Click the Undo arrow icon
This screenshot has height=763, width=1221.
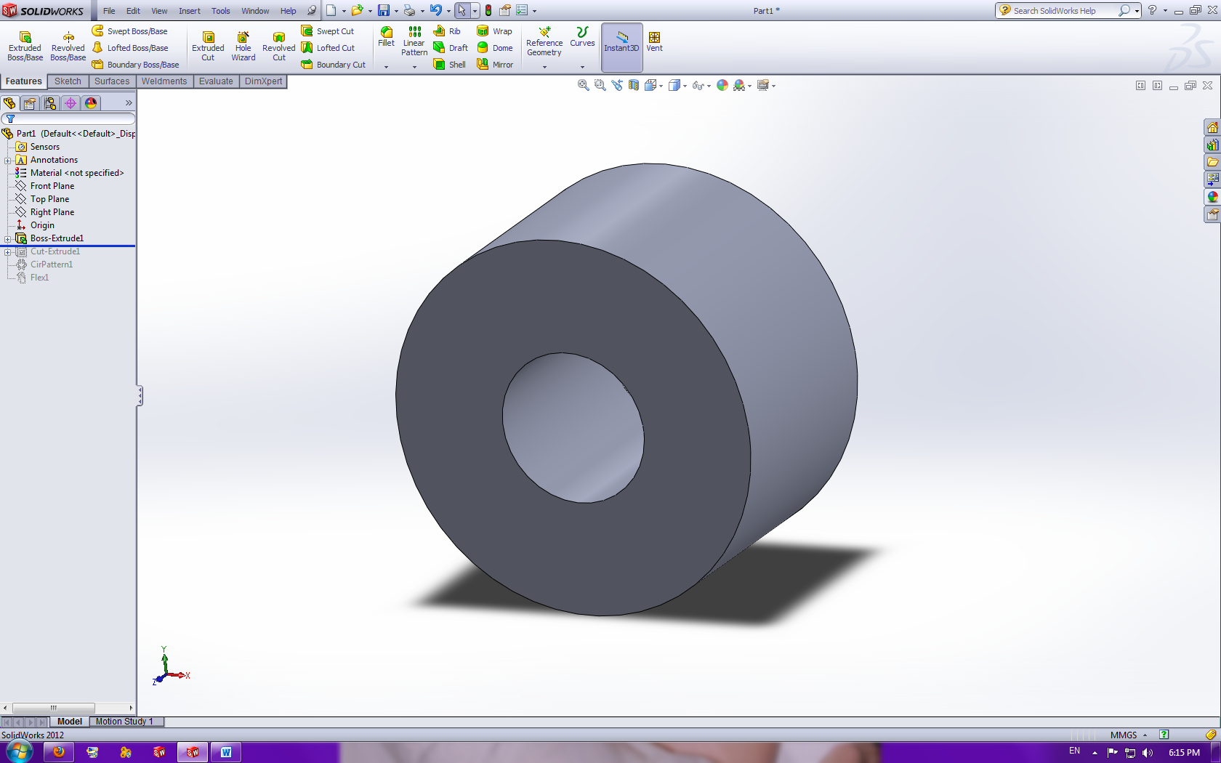click(x=435, y=10)
